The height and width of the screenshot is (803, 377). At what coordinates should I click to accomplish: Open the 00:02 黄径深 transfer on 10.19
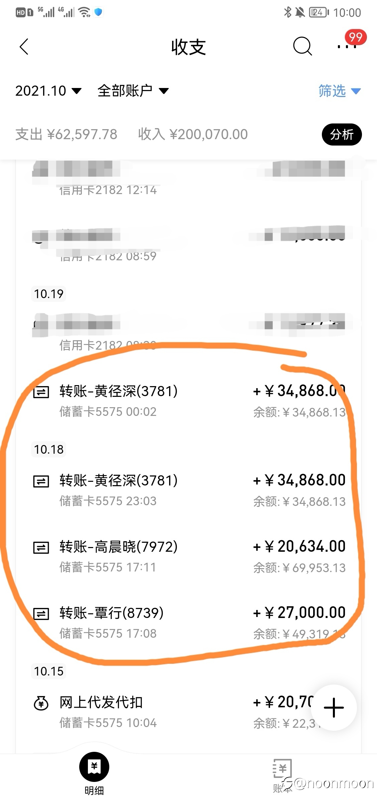tap(188, 401)
